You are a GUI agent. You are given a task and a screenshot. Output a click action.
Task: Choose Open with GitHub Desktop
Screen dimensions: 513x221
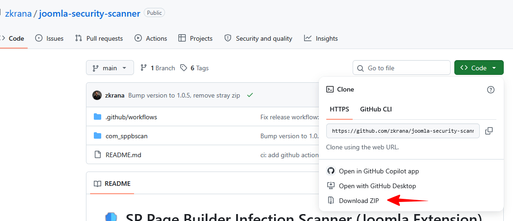pos(377,186)
